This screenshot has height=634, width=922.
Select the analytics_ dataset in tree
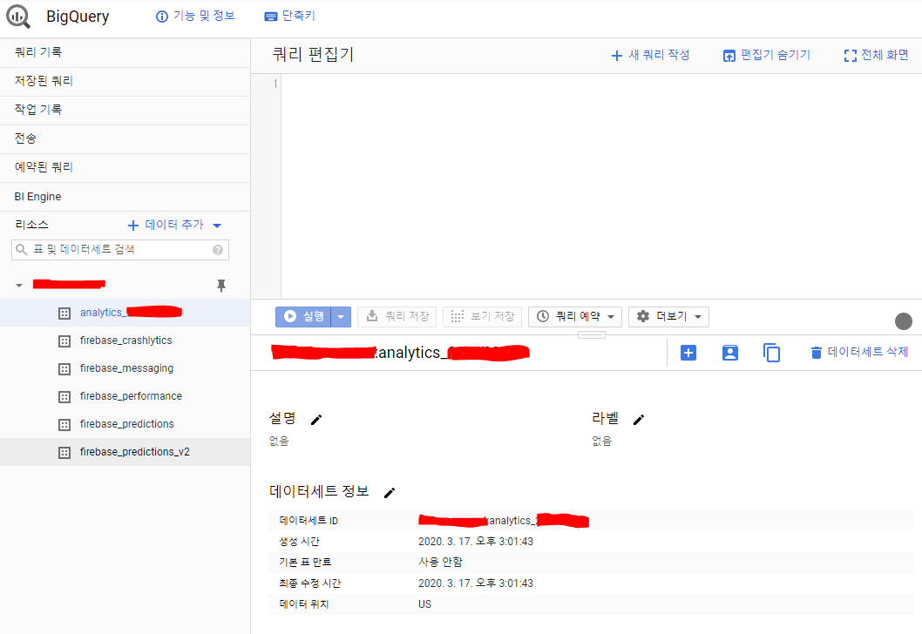coord(125,313)
